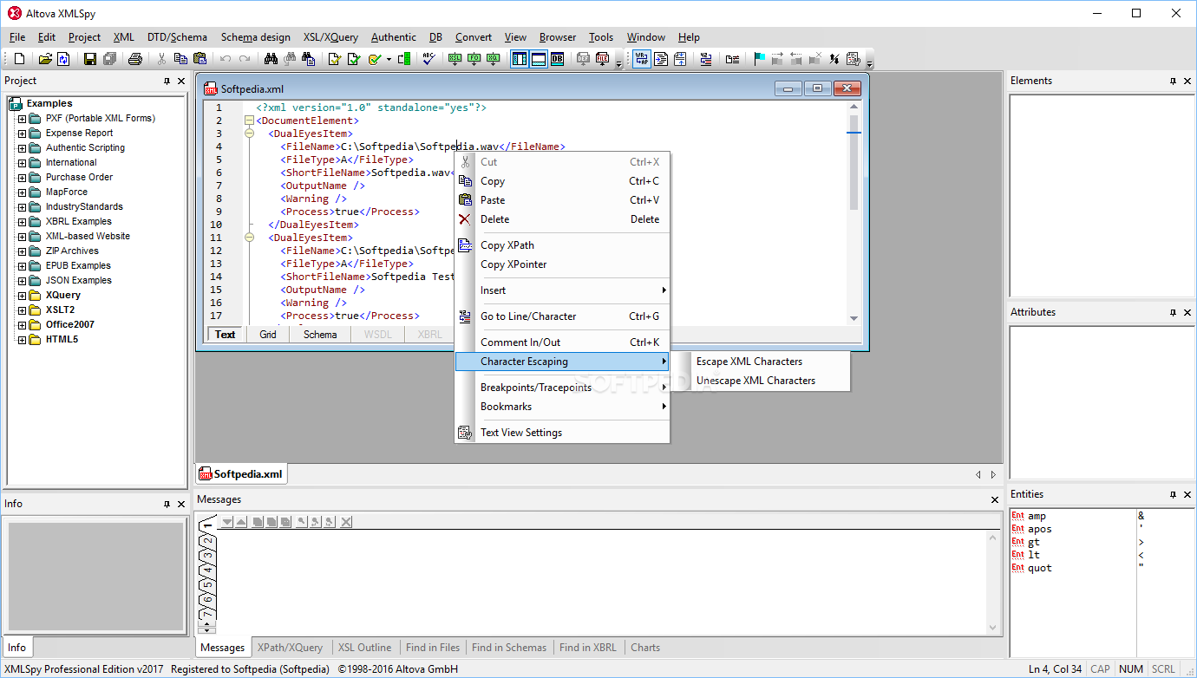Viewport: 1197px width, 678px height.
Task: Open the Find in Files tab
Action: coord(433,648)
